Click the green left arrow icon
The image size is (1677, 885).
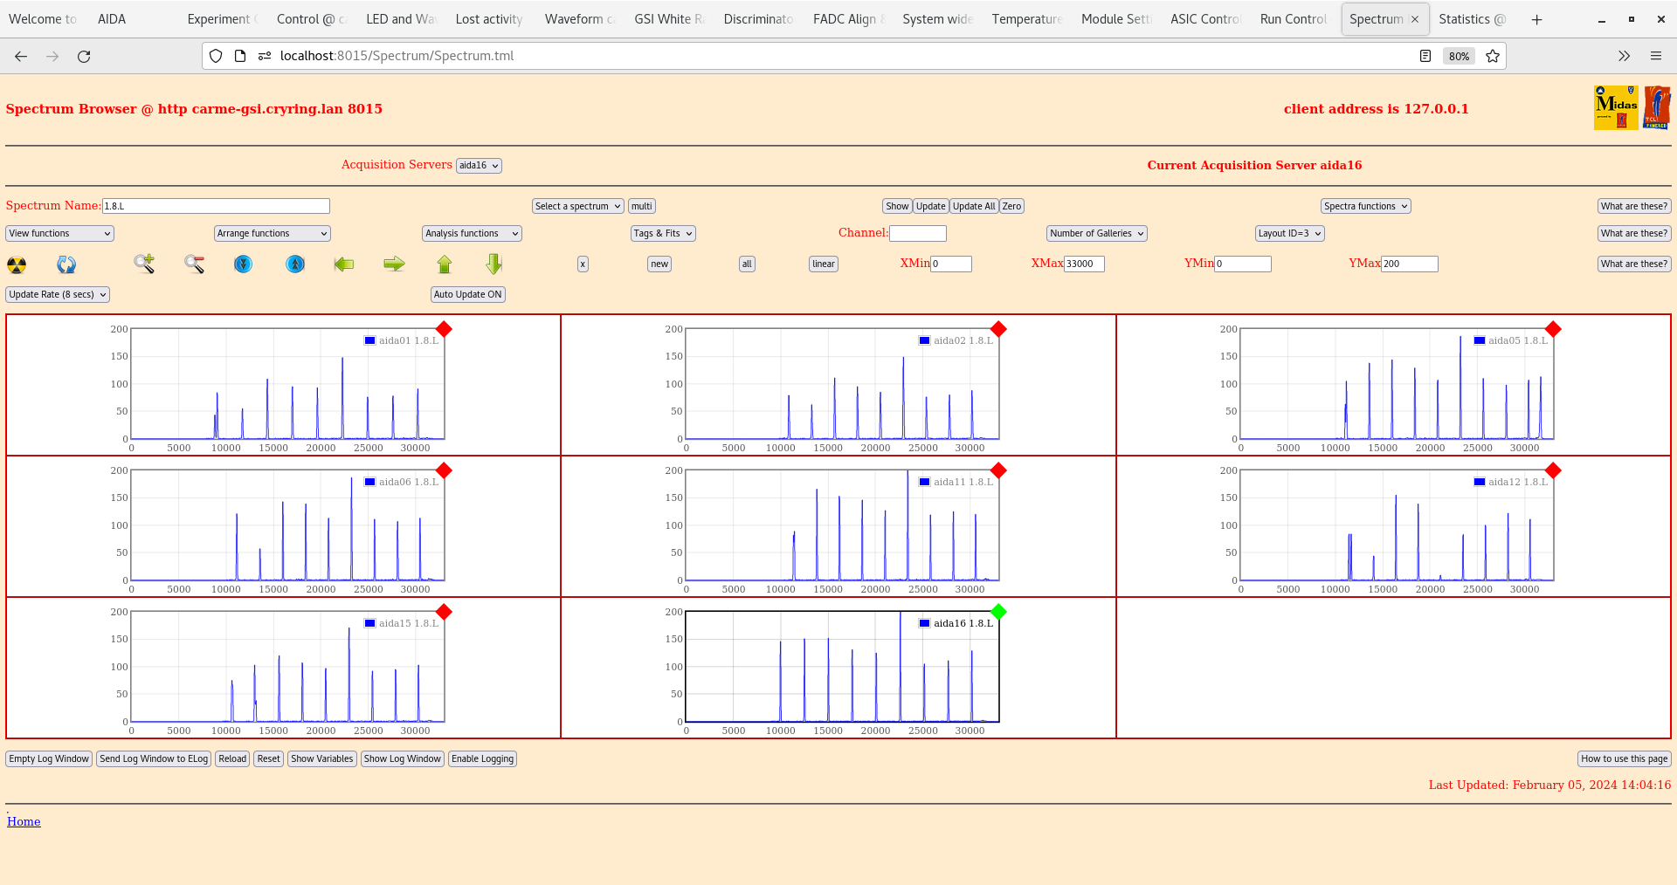point(344,264)
